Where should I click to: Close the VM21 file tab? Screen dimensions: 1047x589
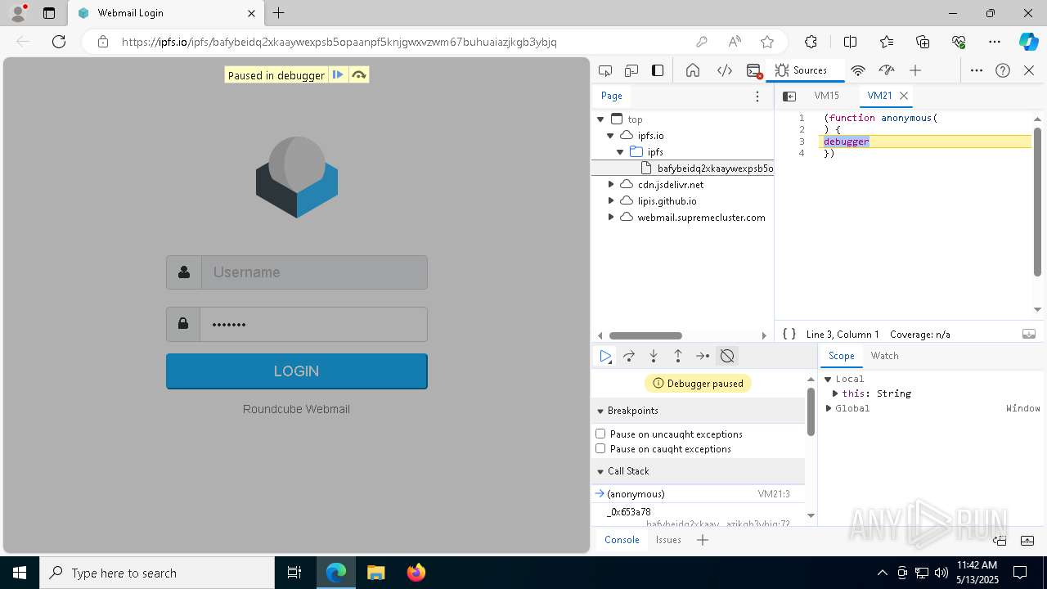click(x=904, y=96)
